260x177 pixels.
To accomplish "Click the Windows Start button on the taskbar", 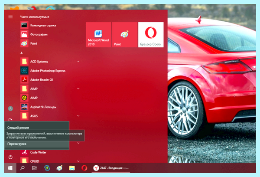I will 10,168.
